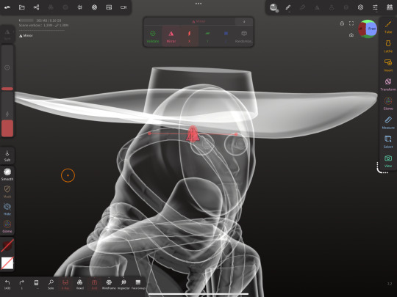The image size is (397, 297).
Task: Toggle the Mirror button in Mirror panel
Action: pyautogui.click(x=171, y=37)
